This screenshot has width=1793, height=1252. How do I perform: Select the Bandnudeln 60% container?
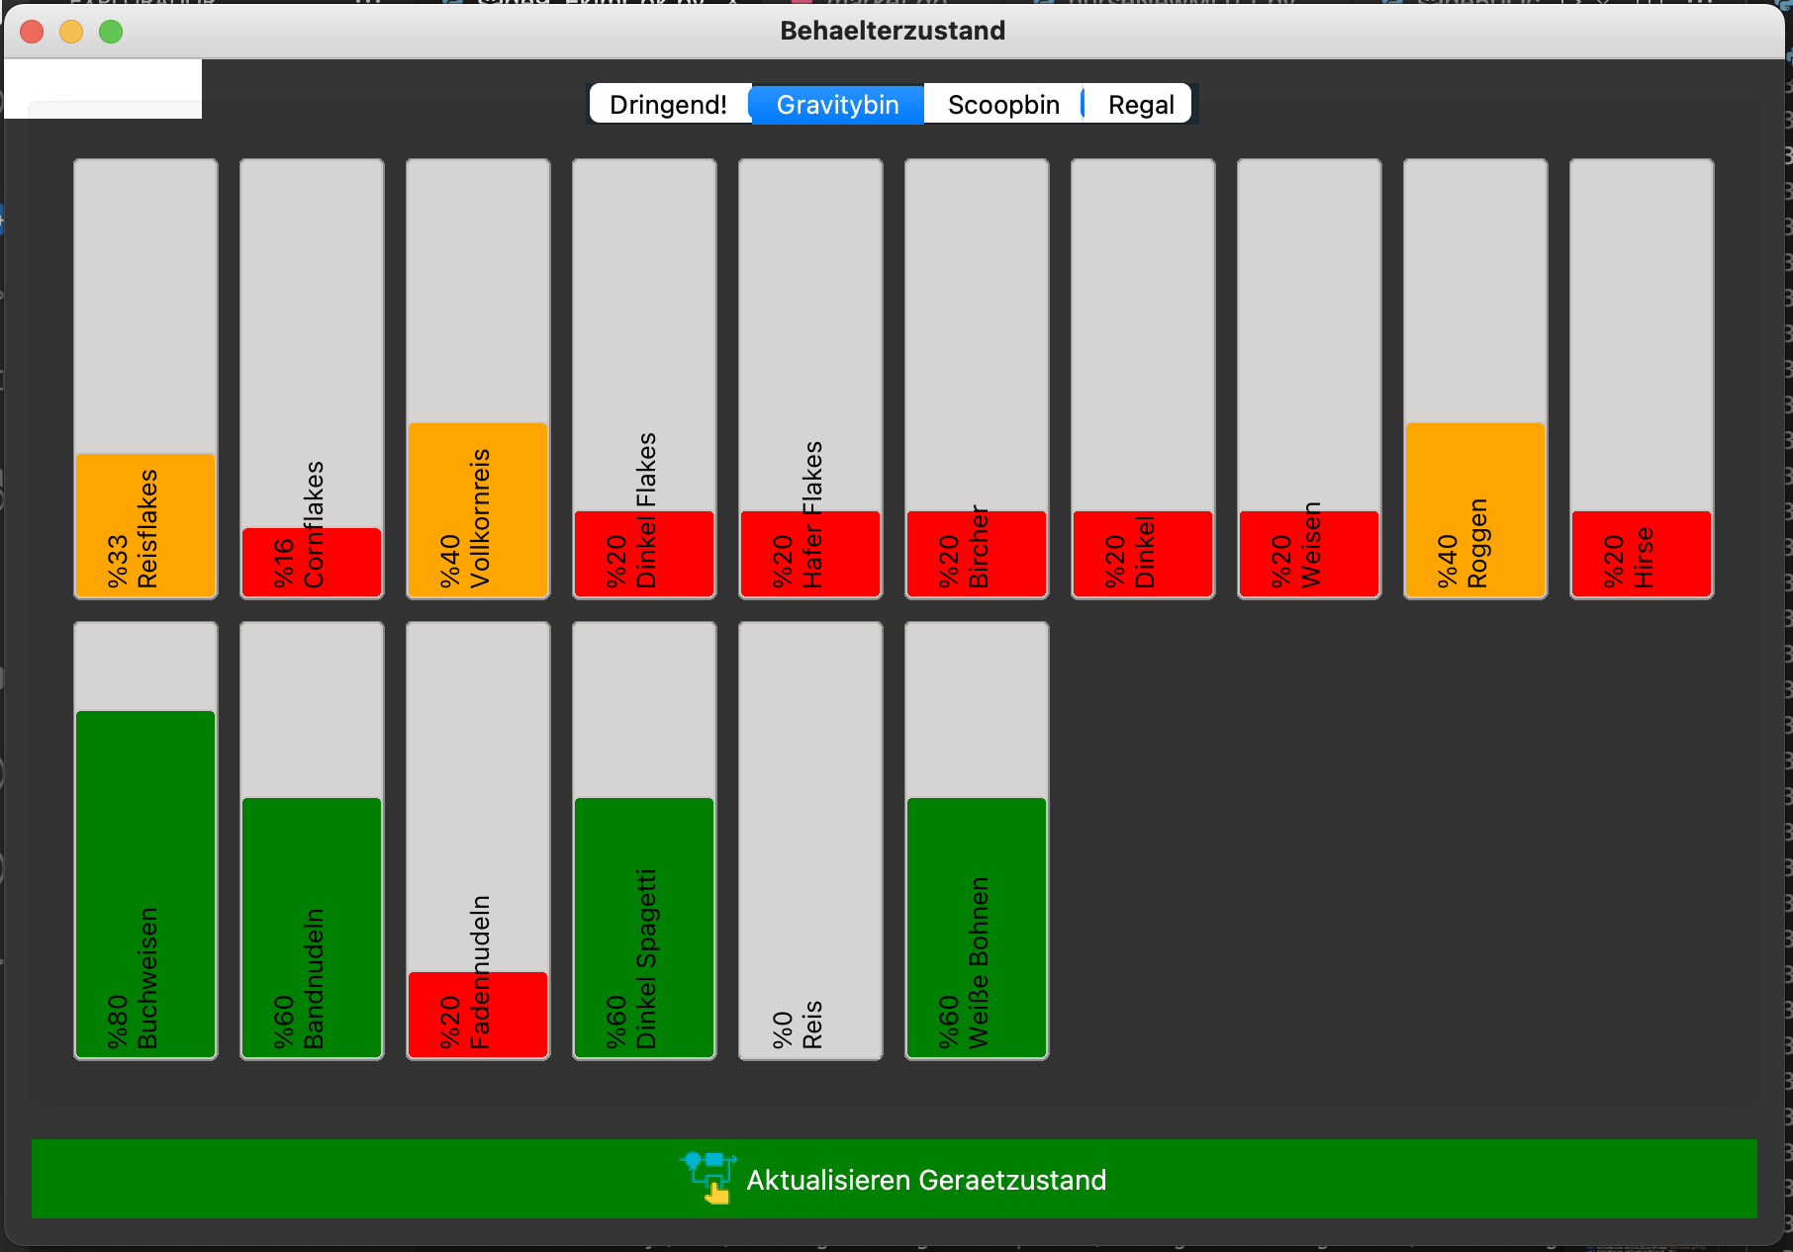pos(312,927)
